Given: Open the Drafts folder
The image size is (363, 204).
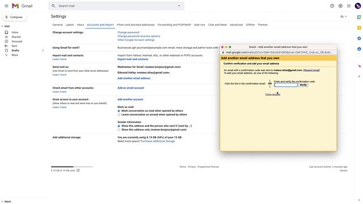Looking at the screenshot, I should (15, 50).
